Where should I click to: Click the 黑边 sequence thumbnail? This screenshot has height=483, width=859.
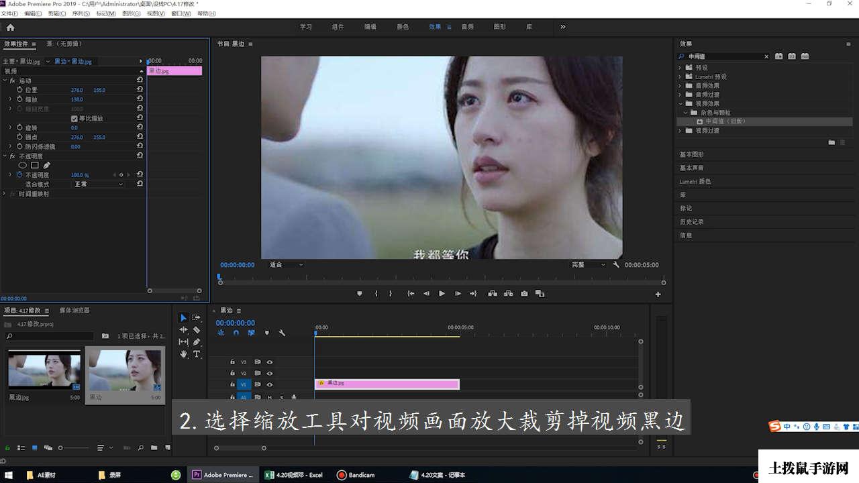pos(125,370)
